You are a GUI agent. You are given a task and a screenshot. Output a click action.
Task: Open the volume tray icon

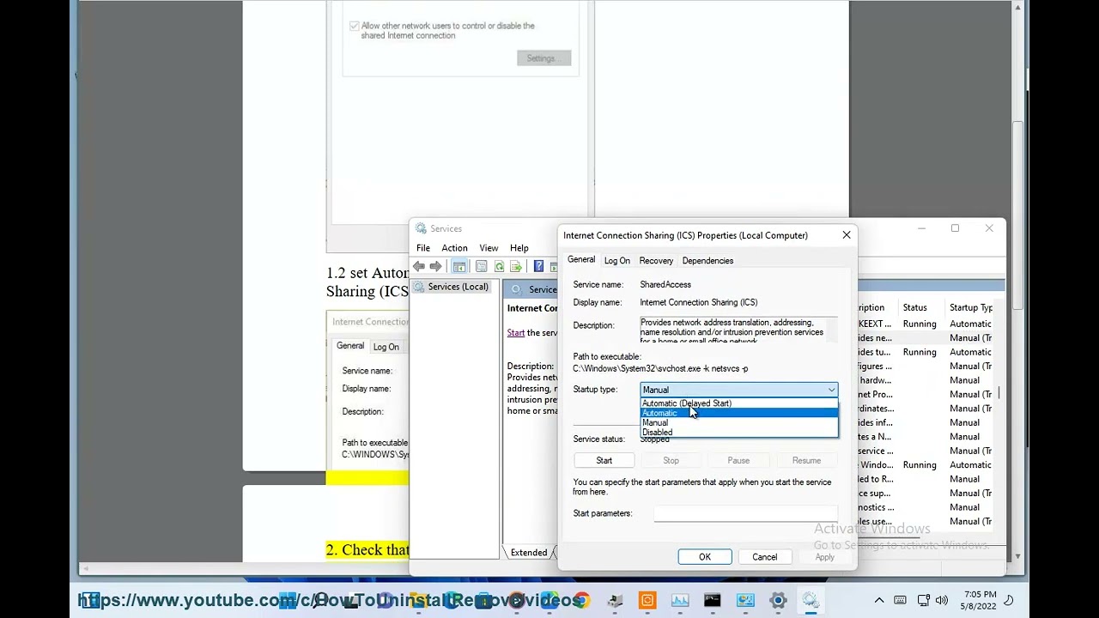coord(942,601)
